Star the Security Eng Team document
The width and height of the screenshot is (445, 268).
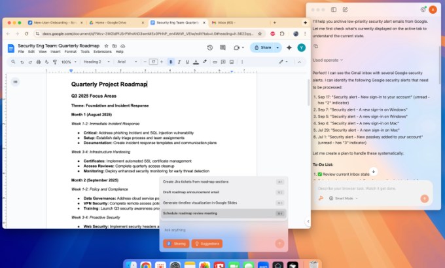(x=106, y=46)
